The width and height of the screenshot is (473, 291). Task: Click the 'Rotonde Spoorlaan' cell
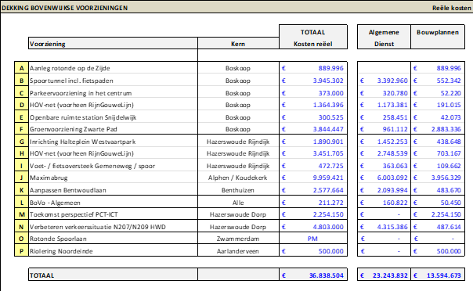click(113, 239)
